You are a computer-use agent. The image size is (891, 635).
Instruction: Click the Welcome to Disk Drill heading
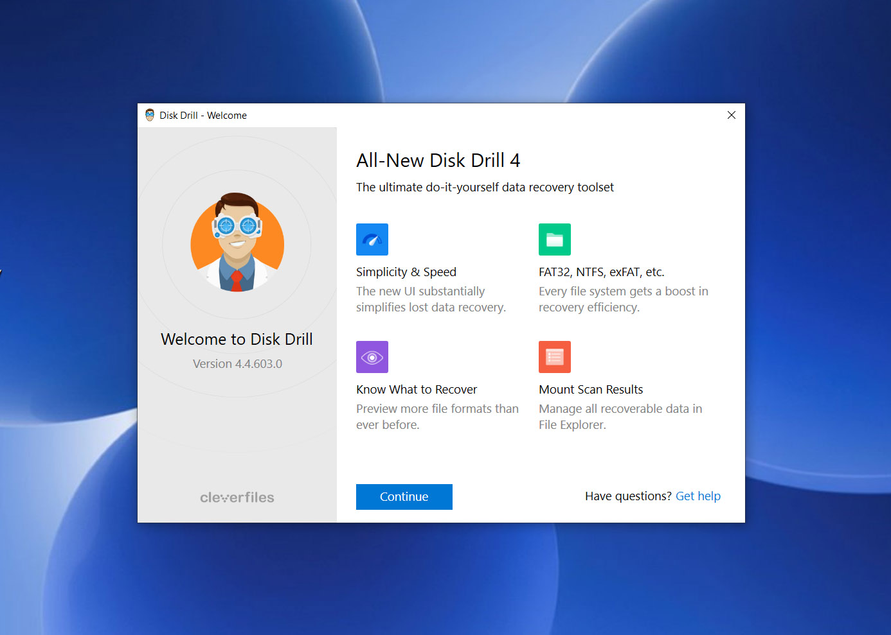237,339
